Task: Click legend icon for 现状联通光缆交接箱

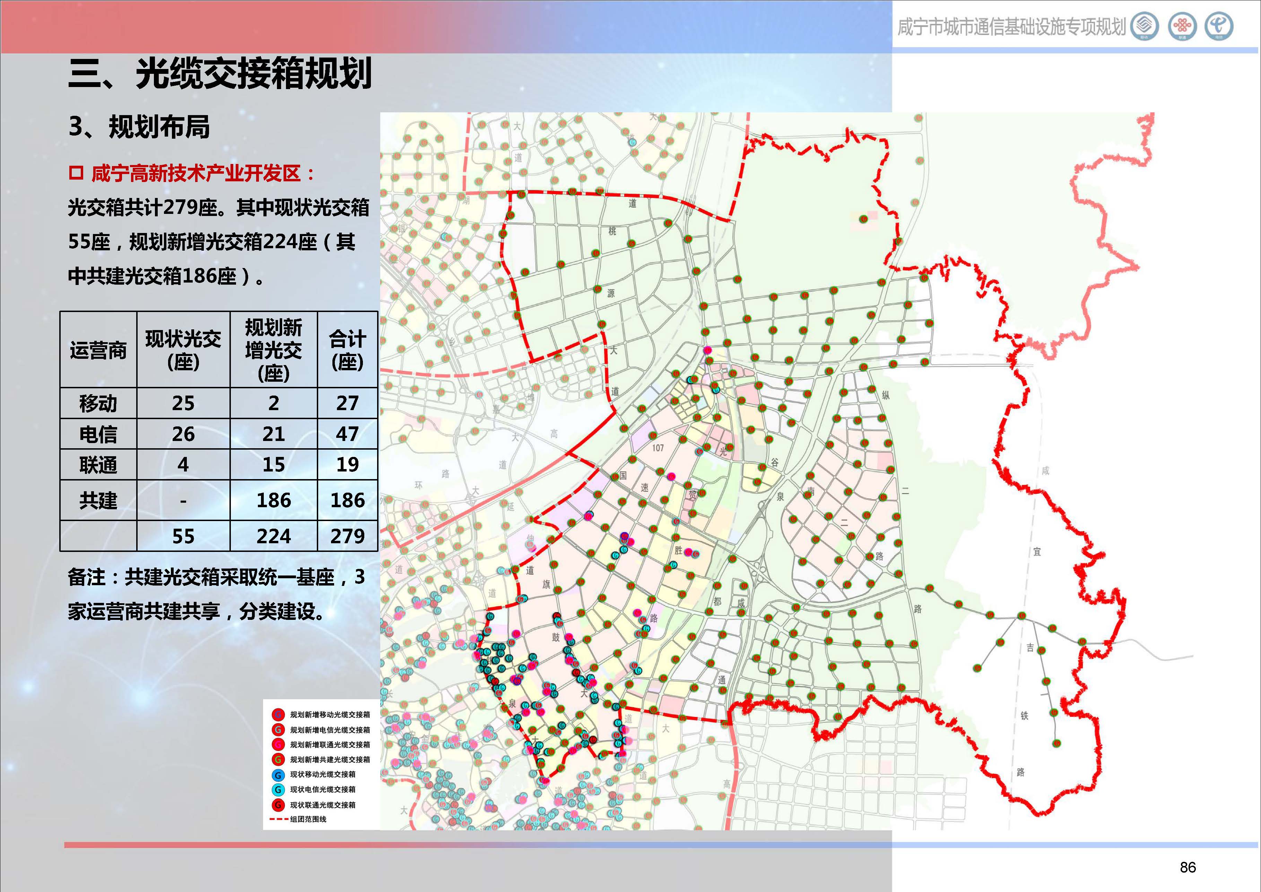Action: 278,805
